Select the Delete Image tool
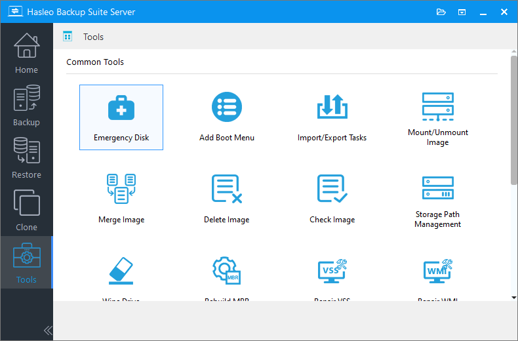This screenshot has width=518, height=341. (227, 199)
